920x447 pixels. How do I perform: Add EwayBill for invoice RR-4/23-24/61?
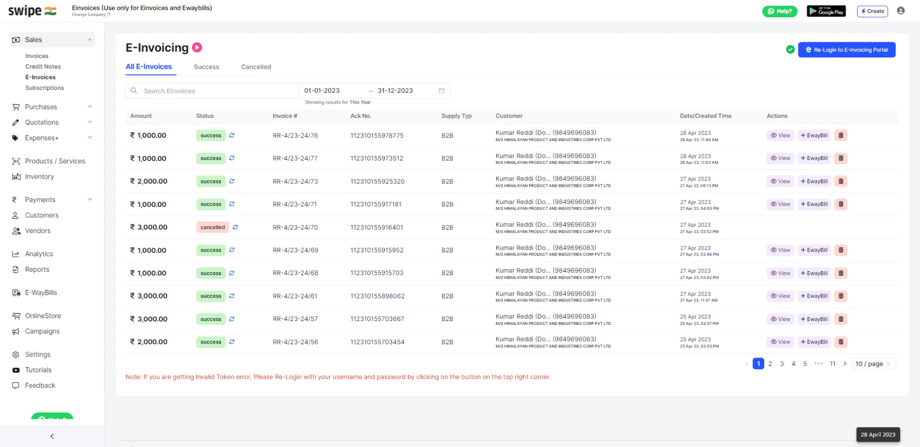(814, 296)
